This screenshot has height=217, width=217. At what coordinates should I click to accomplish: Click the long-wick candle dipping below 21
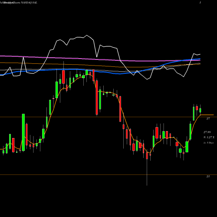pyautogui.click(x=147, y=167)
